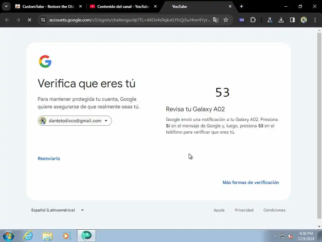This screenshot has height=242, width=322.
Task: Close the active YouTube tab
Action: pyautogui.click(x=230, y=6)
